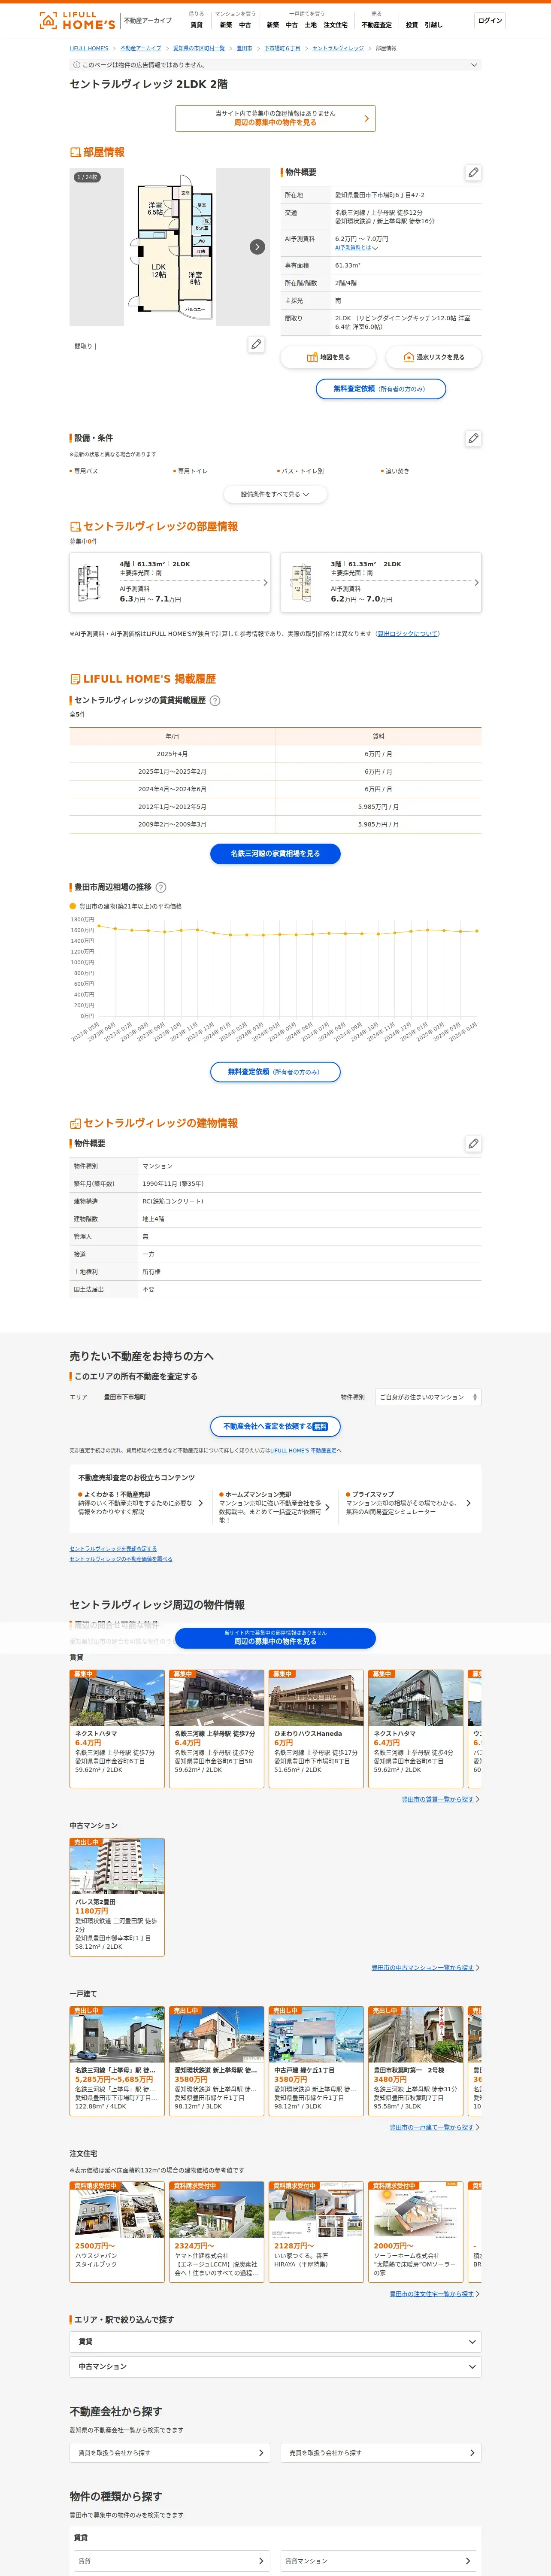Advance floor plan gallery with next arrow
Screen dimensions: 551x2576
[257, 247]
